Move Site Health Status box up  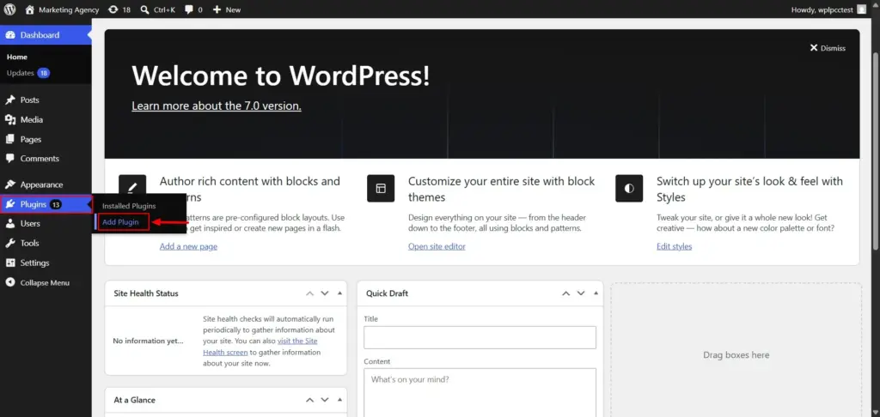point(309,293)
